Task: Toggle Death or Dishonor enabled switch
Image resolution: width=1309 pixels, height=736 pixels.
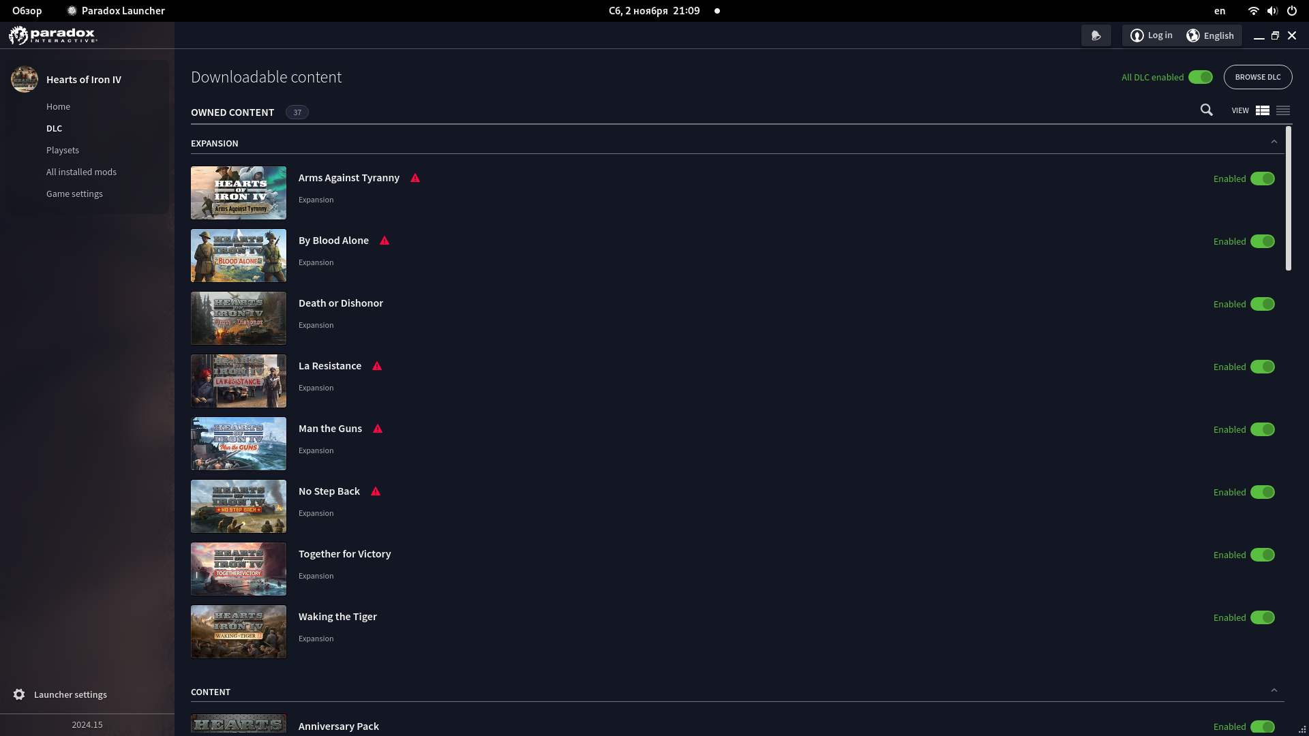Action: coord(1263,304)
